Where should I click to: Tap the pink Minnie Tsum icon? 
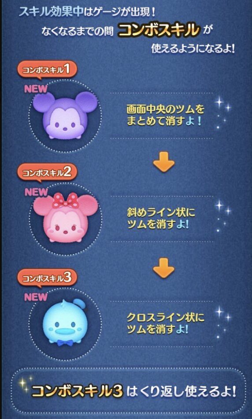[x=65, y=217]
